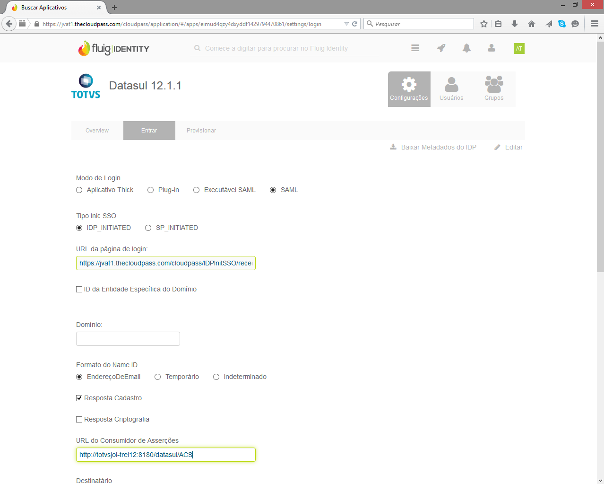Open the Usuários section

[x=451, y=89]
